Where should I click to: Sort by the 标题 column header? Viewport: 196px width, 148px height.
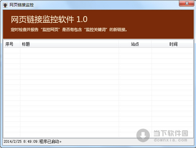coord(69,44)
